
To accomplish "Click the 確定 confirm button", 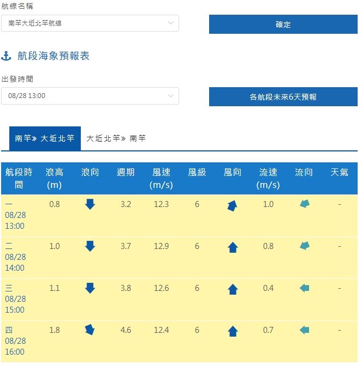I will [283, 24].
